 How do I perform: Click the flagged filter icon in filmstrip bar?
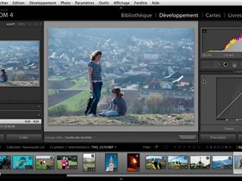pos(156,147)
